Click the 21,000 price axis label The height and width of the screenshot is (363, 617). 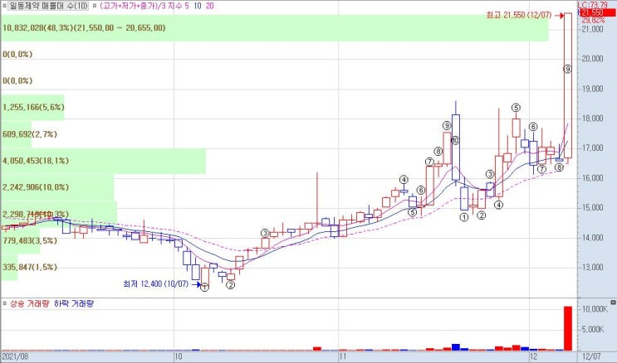[x=592, y=29]
